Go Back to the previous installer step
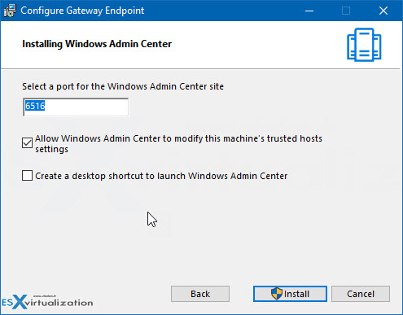 (200, 294)
